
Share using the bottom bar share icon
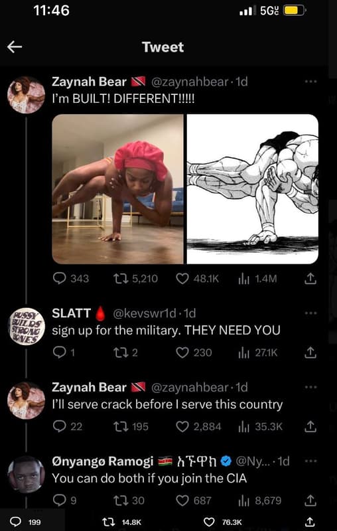310,522
